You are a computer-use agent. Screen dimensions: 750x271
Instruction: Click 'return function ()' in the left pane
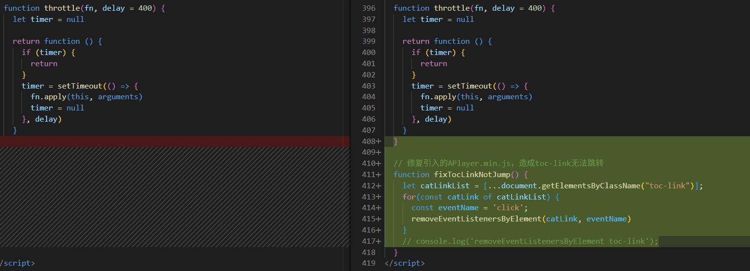click(x=53, y=41)
